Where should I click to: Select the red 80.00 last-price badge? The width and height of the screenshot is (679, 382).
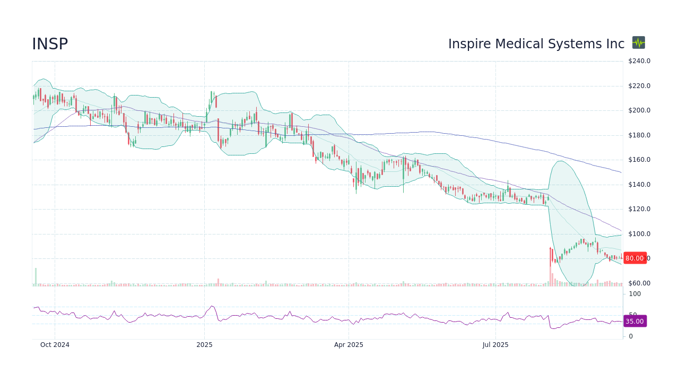point(636,258)
